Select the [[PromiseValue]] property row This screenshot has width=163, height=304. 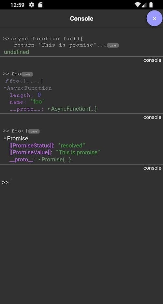coord(55,152)
